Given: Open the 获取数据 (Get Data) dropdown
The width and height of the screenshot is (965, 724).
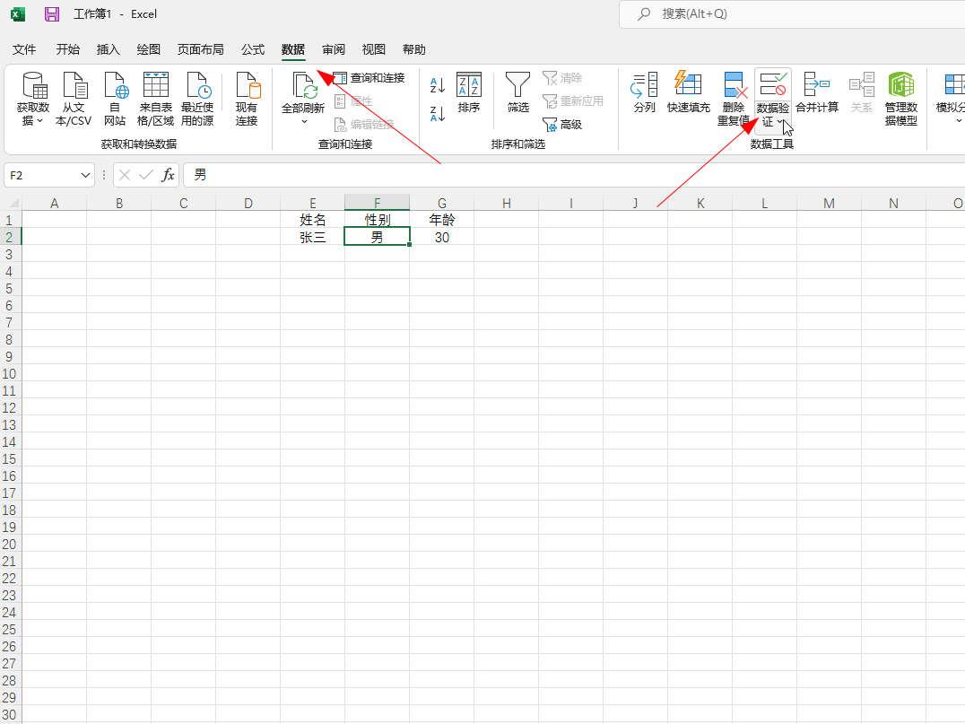Looking at the screenshot, I should pyautogui.click(x=32, y=99).
